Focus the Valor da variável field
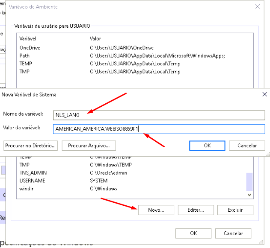Screen dimensions: 270x248 (x=159, y=128)
